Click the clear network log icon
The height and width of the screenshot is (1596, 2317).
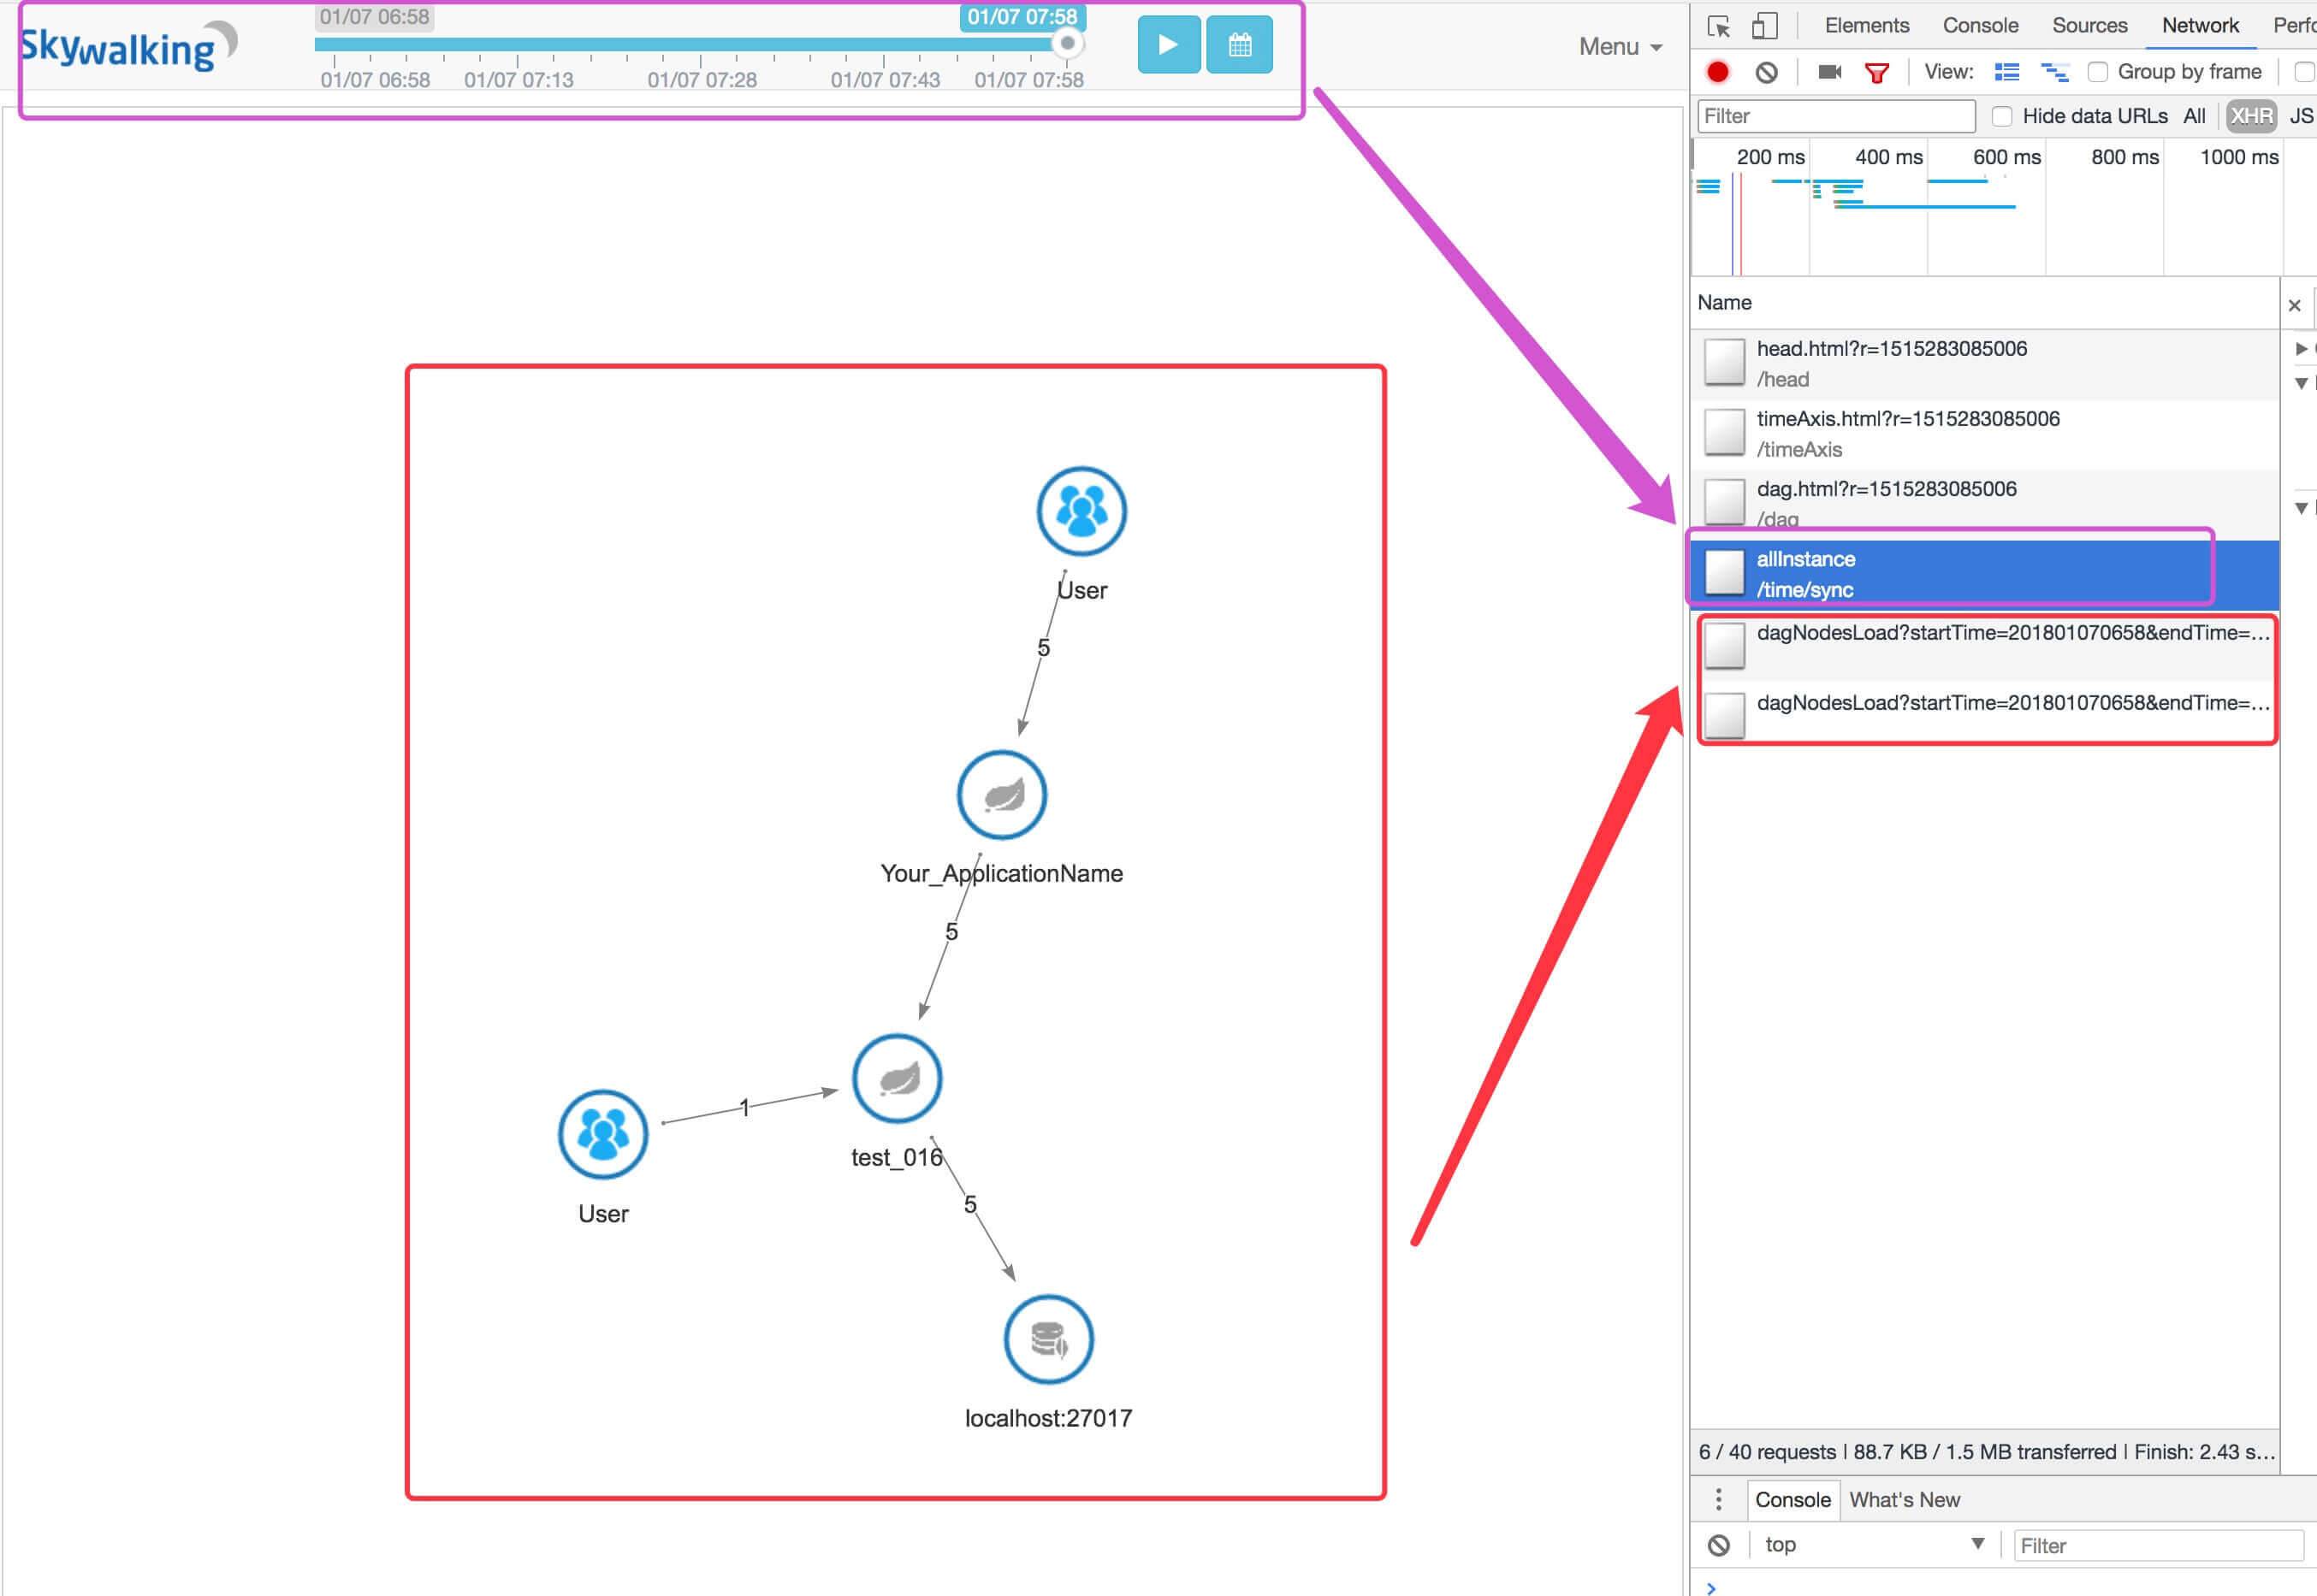point(1767,72)
